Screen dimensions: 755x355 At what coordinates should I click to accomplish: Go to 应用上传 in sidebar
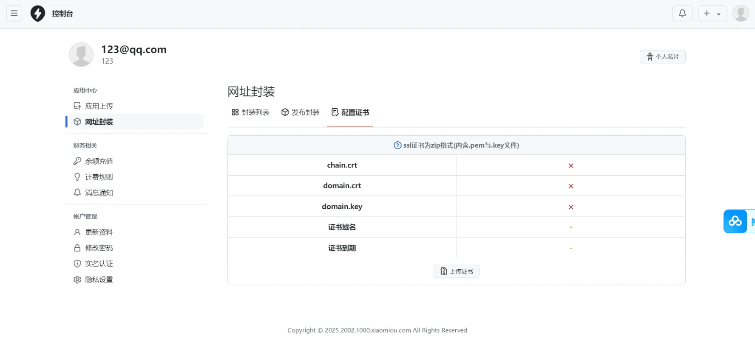pos(99,106)
